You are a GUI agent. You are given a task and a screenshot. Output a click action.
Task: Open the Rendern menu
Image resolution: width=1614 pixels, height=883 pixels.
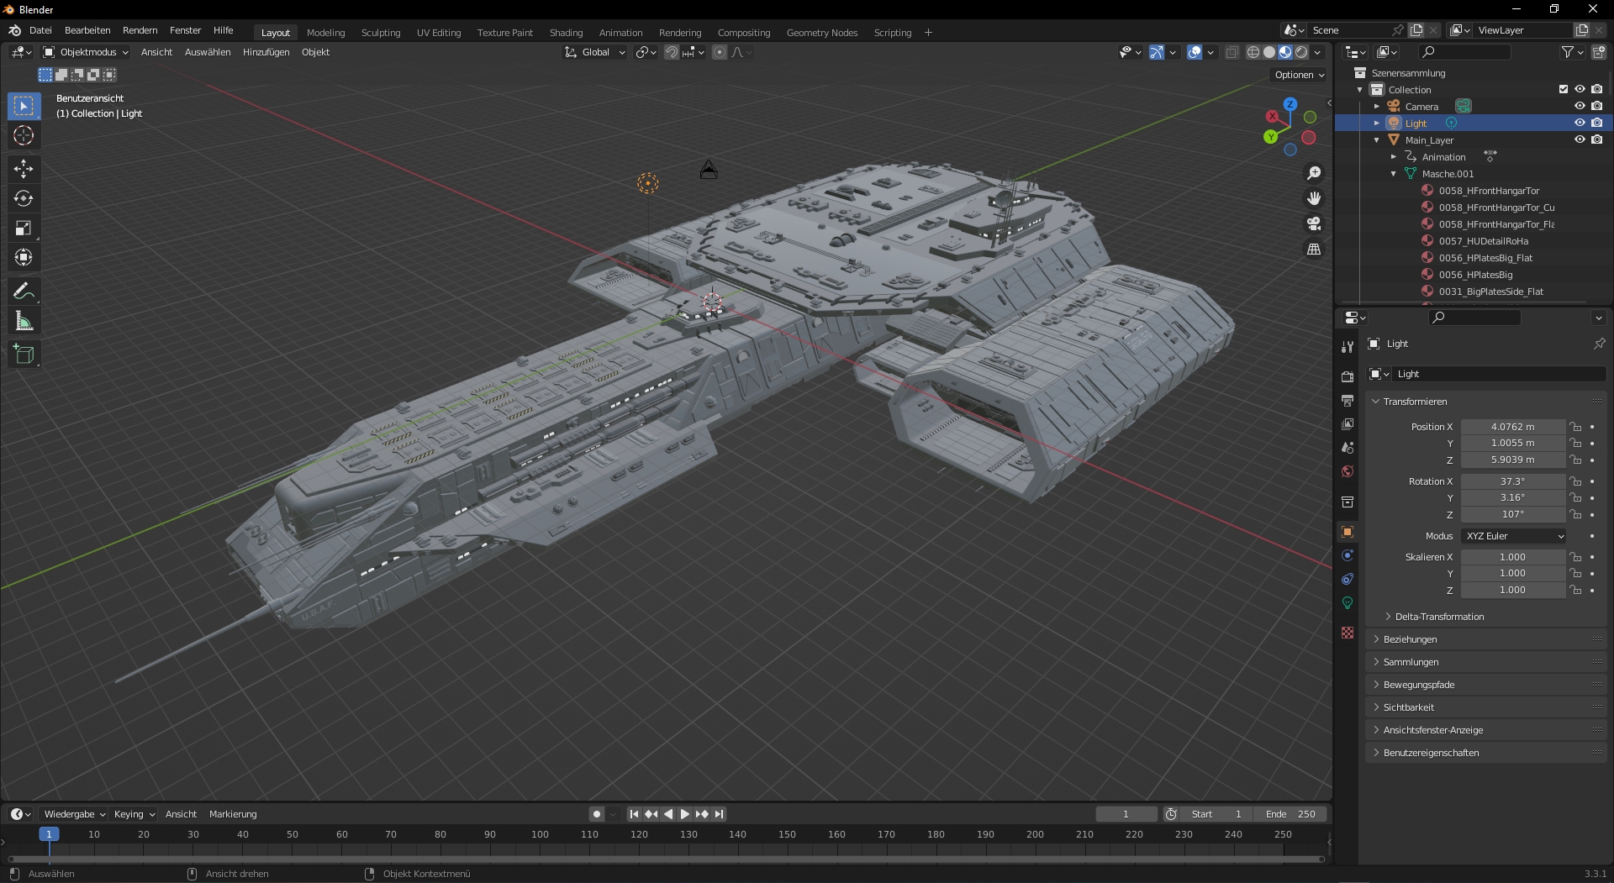tap(140, 30)
